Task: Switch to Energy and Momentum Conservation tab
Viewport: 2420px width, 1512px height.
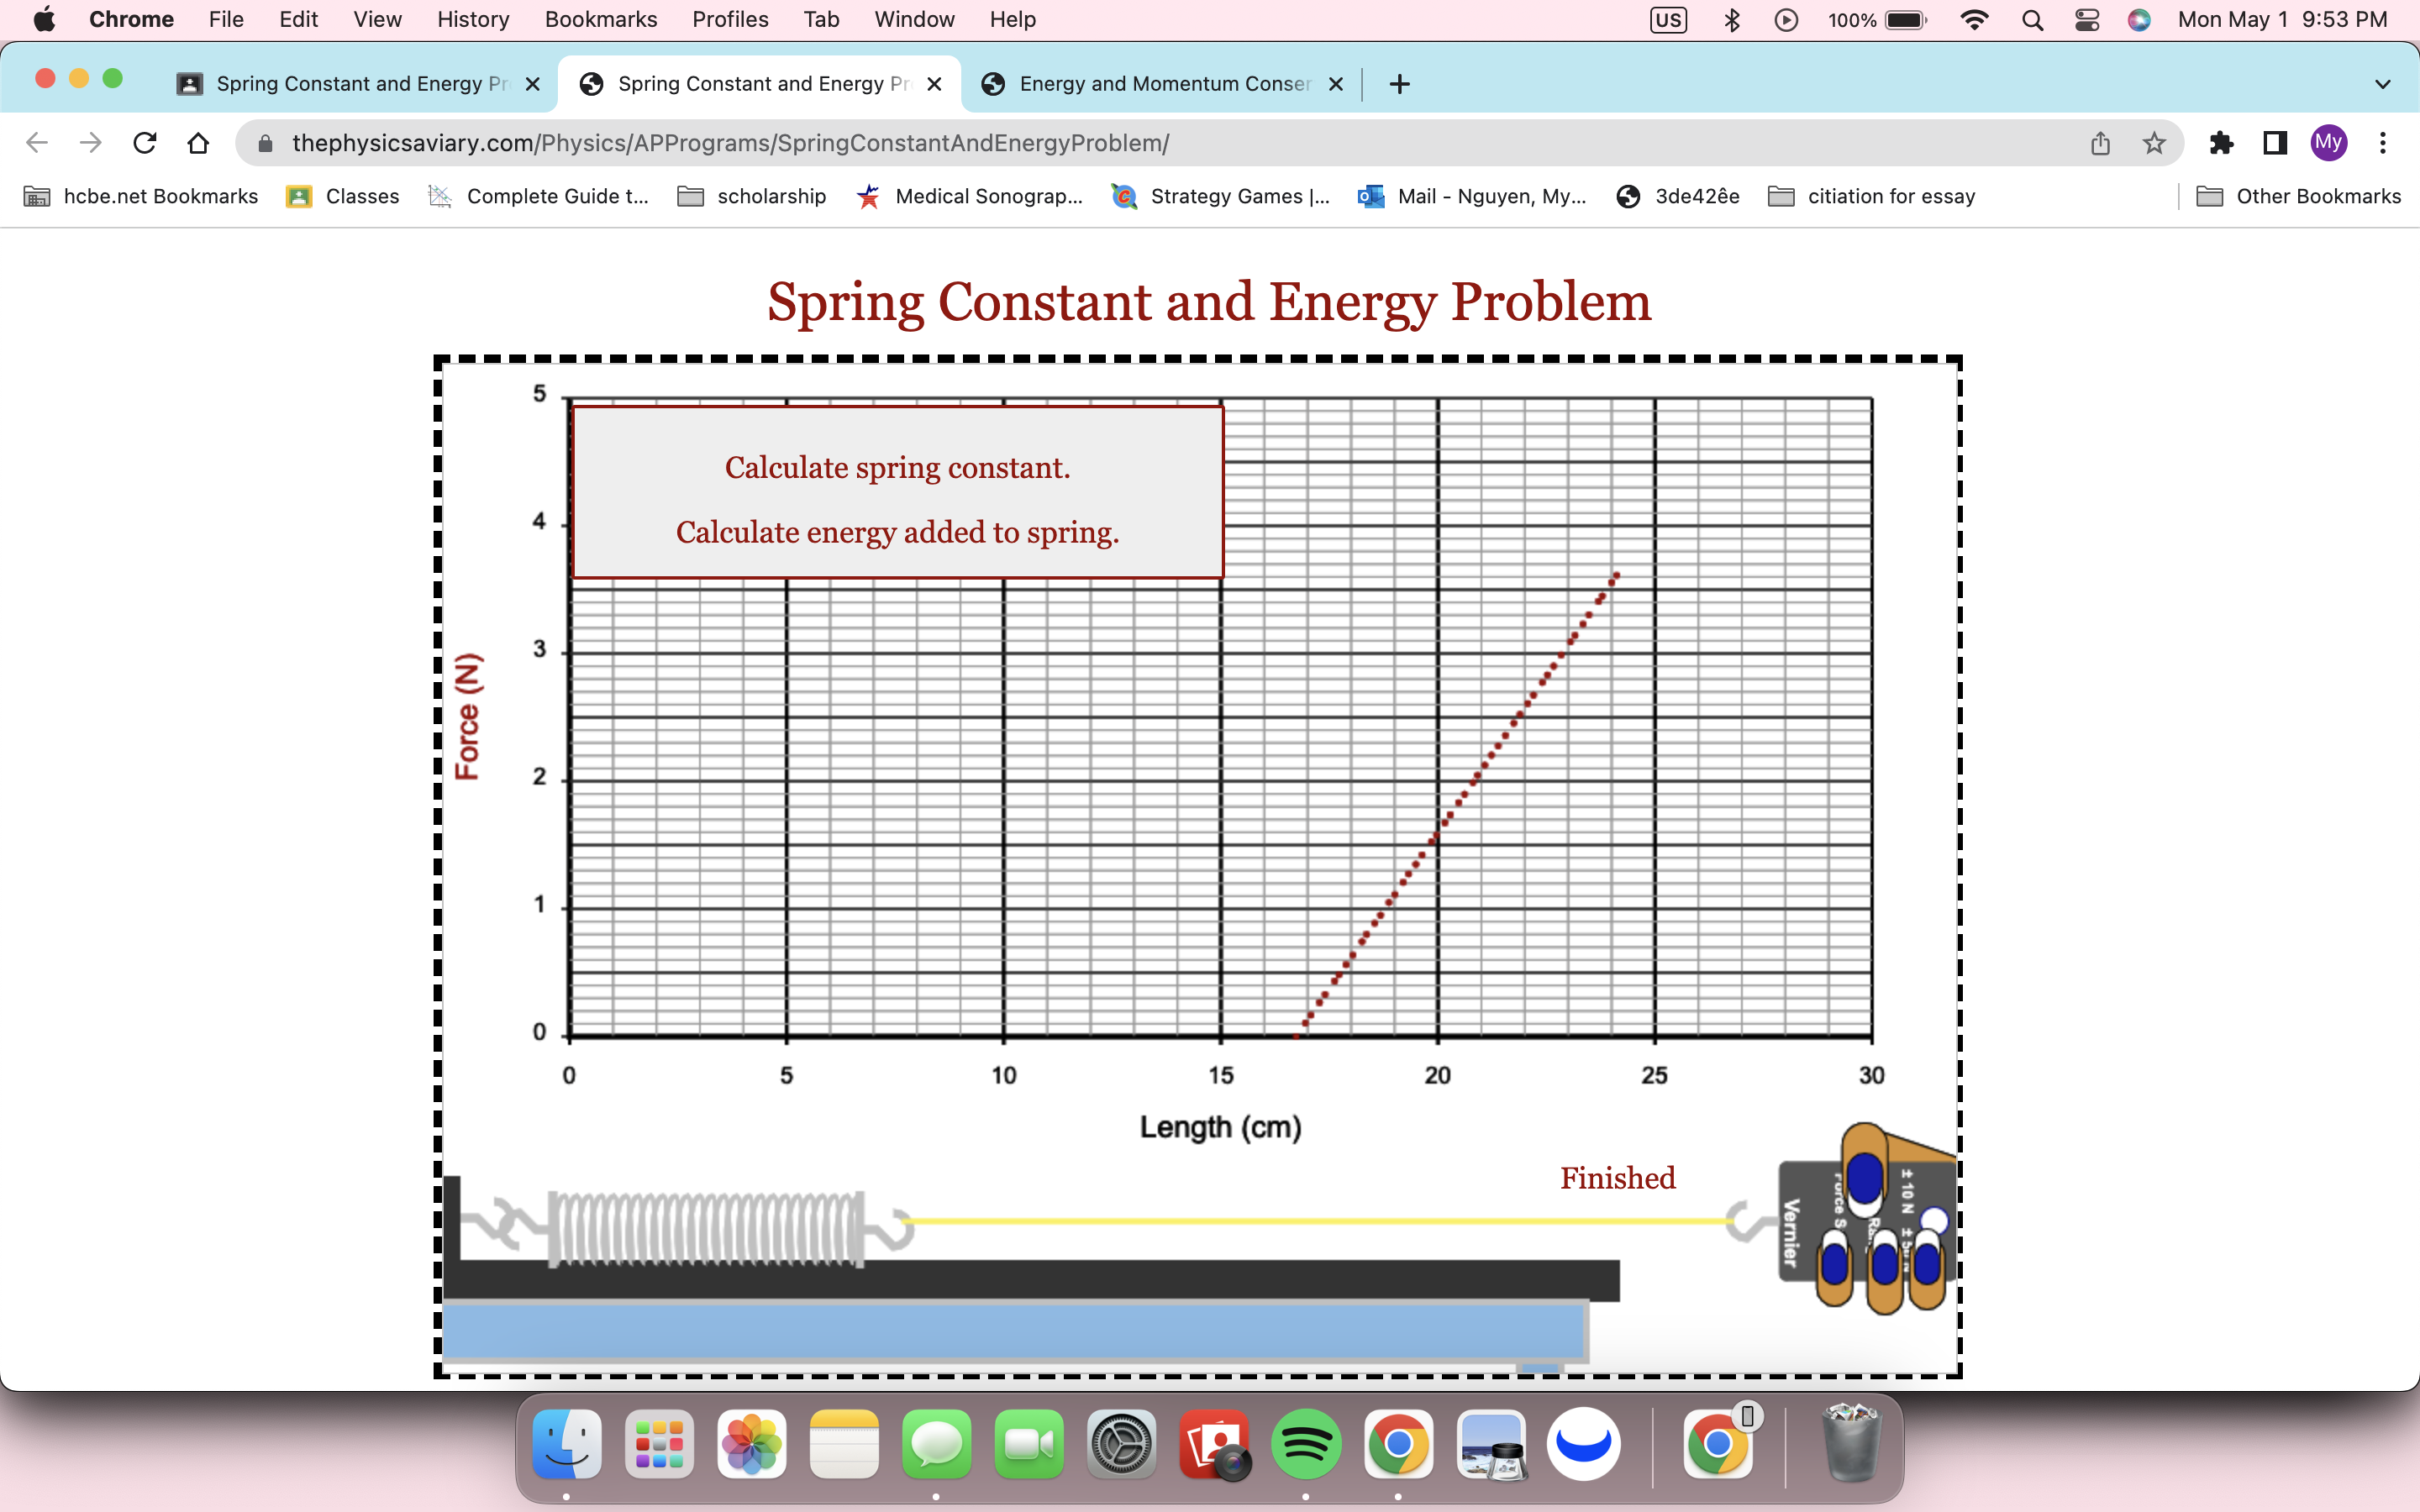Action: coord(1163,84)
